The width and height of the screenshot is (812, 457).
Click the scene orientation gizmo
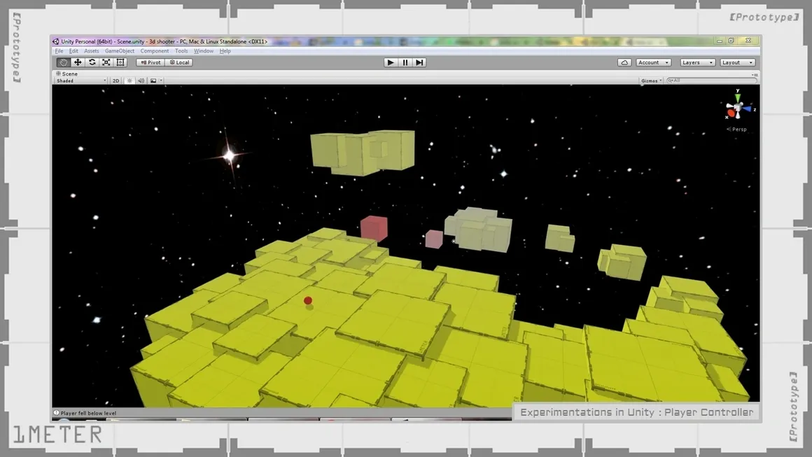(737, 110)
